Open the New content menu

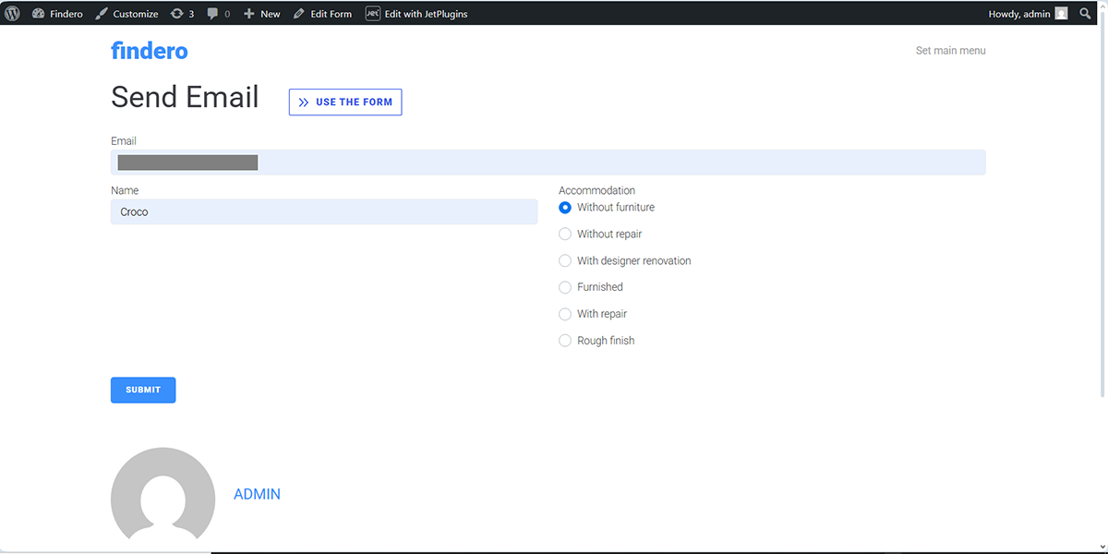point(261,14)
